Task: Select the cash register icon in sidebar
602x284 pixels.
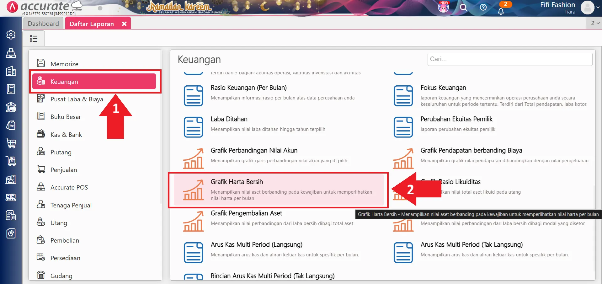Action: click(11, 53)
